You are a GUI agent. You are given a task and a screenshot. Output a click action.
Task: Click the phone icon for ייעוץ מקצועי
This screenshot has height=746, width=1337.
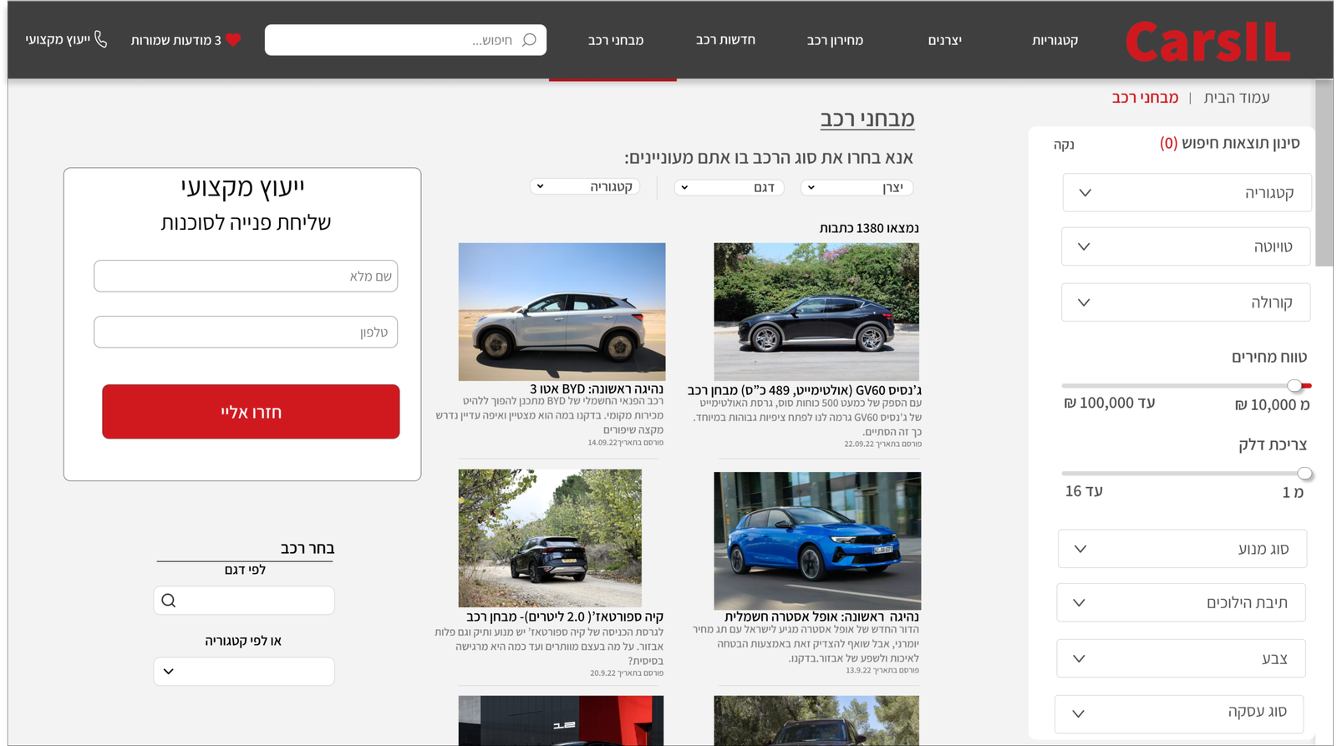[101, 39]
